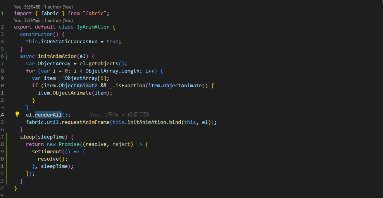Click the blue change gutter marker on line 6

click(x=6, y=56)
